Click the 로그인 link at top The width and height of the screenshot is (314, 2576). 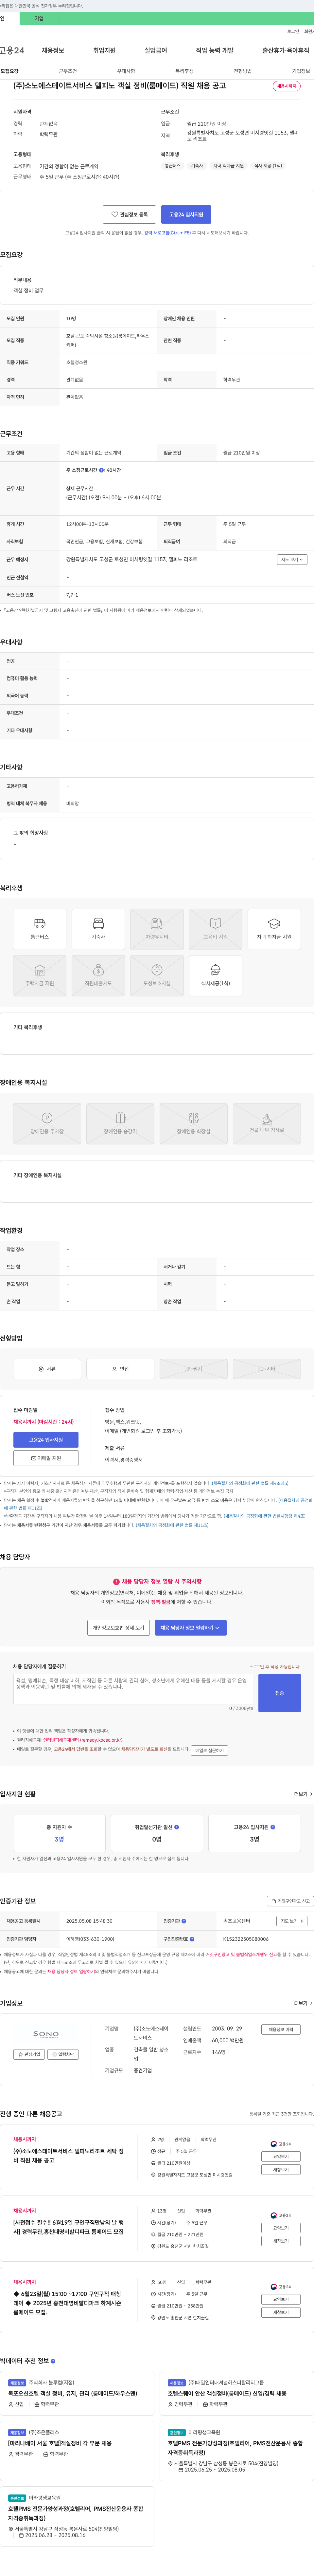(x=293, y=31)
